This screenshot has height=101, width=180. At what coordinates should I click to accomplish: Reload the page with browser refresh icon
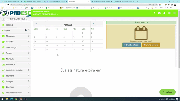pyautogui.click(x=8, y=5)
